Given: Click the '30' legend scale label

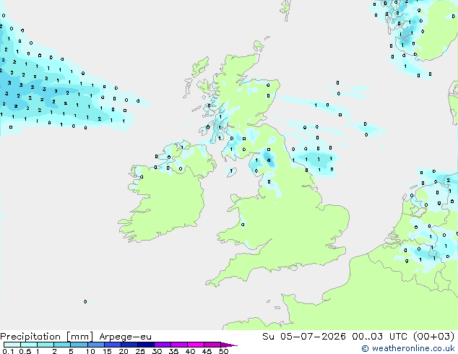Looking at the screenshot, I should [x=157, y=351].
